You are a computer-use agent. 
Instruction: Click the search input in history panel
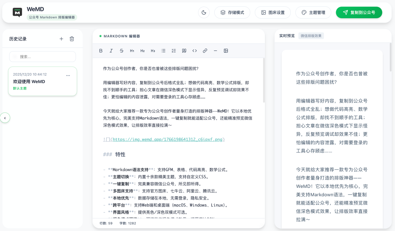tap(42, 57)
